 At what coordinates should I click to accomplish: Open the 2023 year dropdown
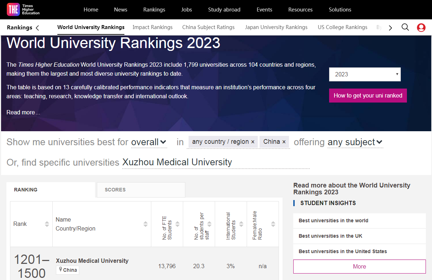point(365,74)
